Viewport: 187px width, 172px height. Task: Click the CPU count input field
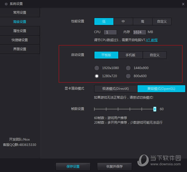[x=110, y=32]
